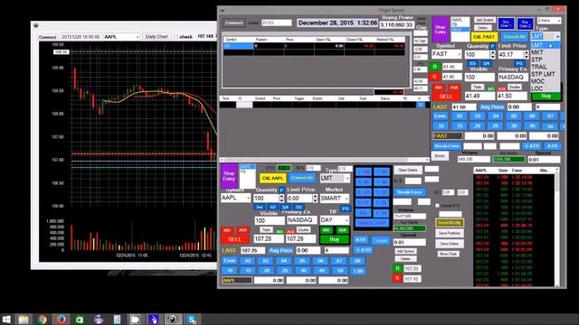Screen dimensions: 579x325
Task: Select LOC from the order type list
Action: pos(546,88)
